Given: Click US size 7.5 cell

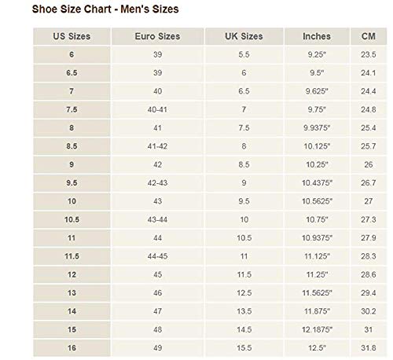Looking at the screenshot, I should pos(72,109).
